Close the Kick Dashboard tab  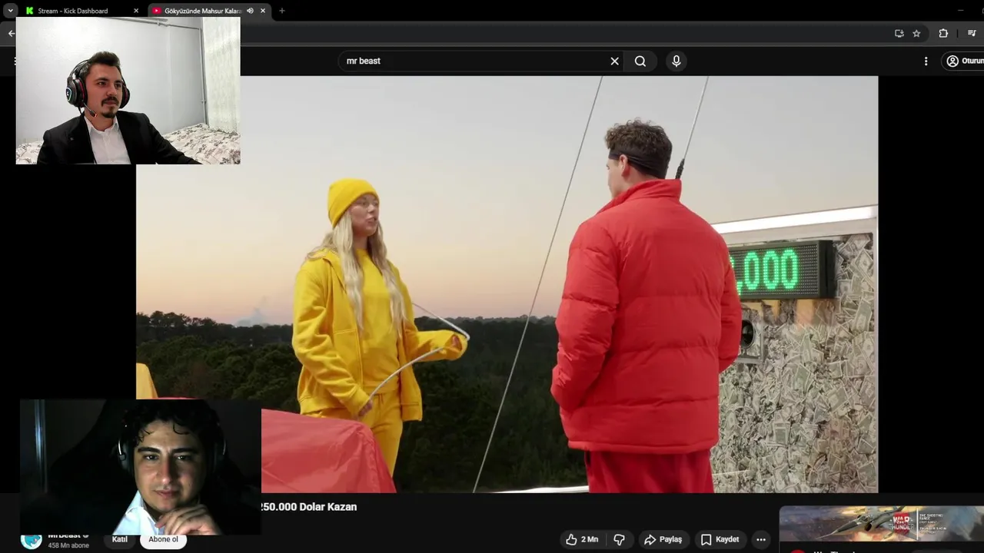[136, 11]
